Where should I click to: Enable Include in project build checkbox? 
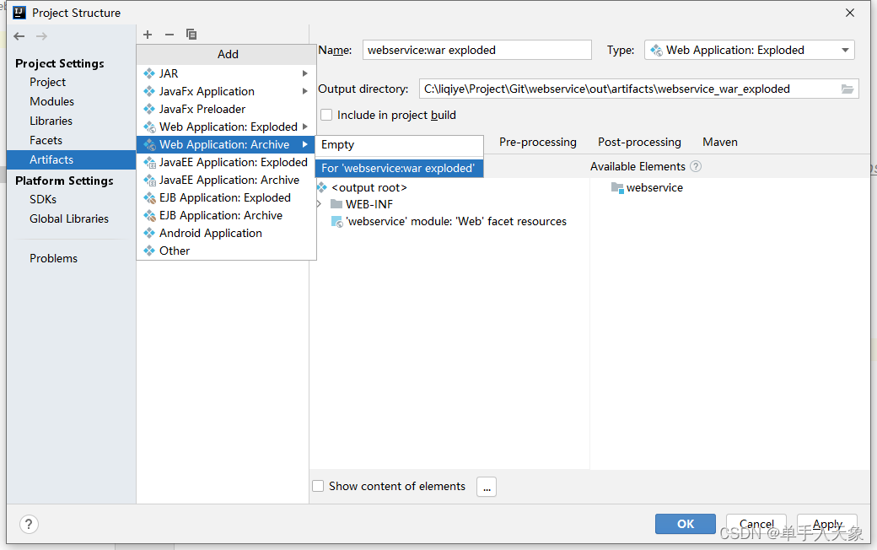click(x=326, y=115)
